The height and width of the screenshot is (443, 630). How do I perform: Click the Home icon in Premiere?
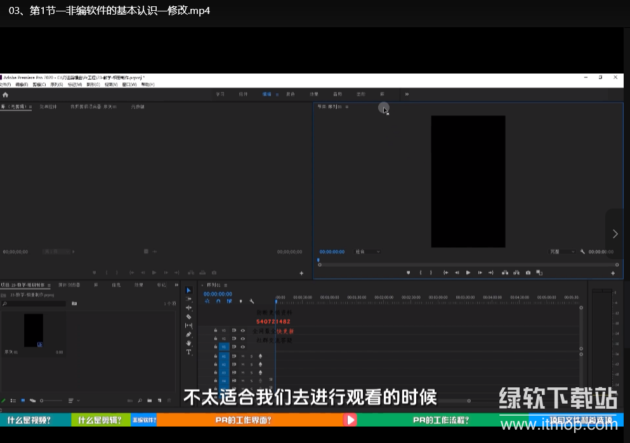[5, 94]
